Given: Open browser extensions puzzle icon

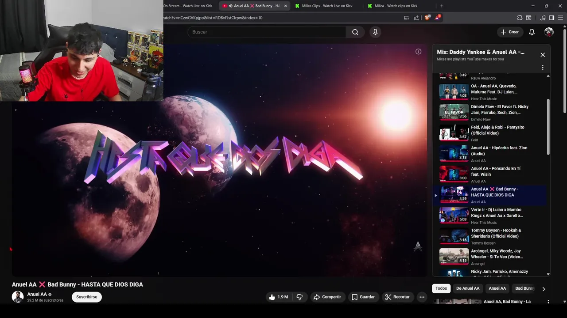Looking at the screenshot, I should (x=520, y=18).
